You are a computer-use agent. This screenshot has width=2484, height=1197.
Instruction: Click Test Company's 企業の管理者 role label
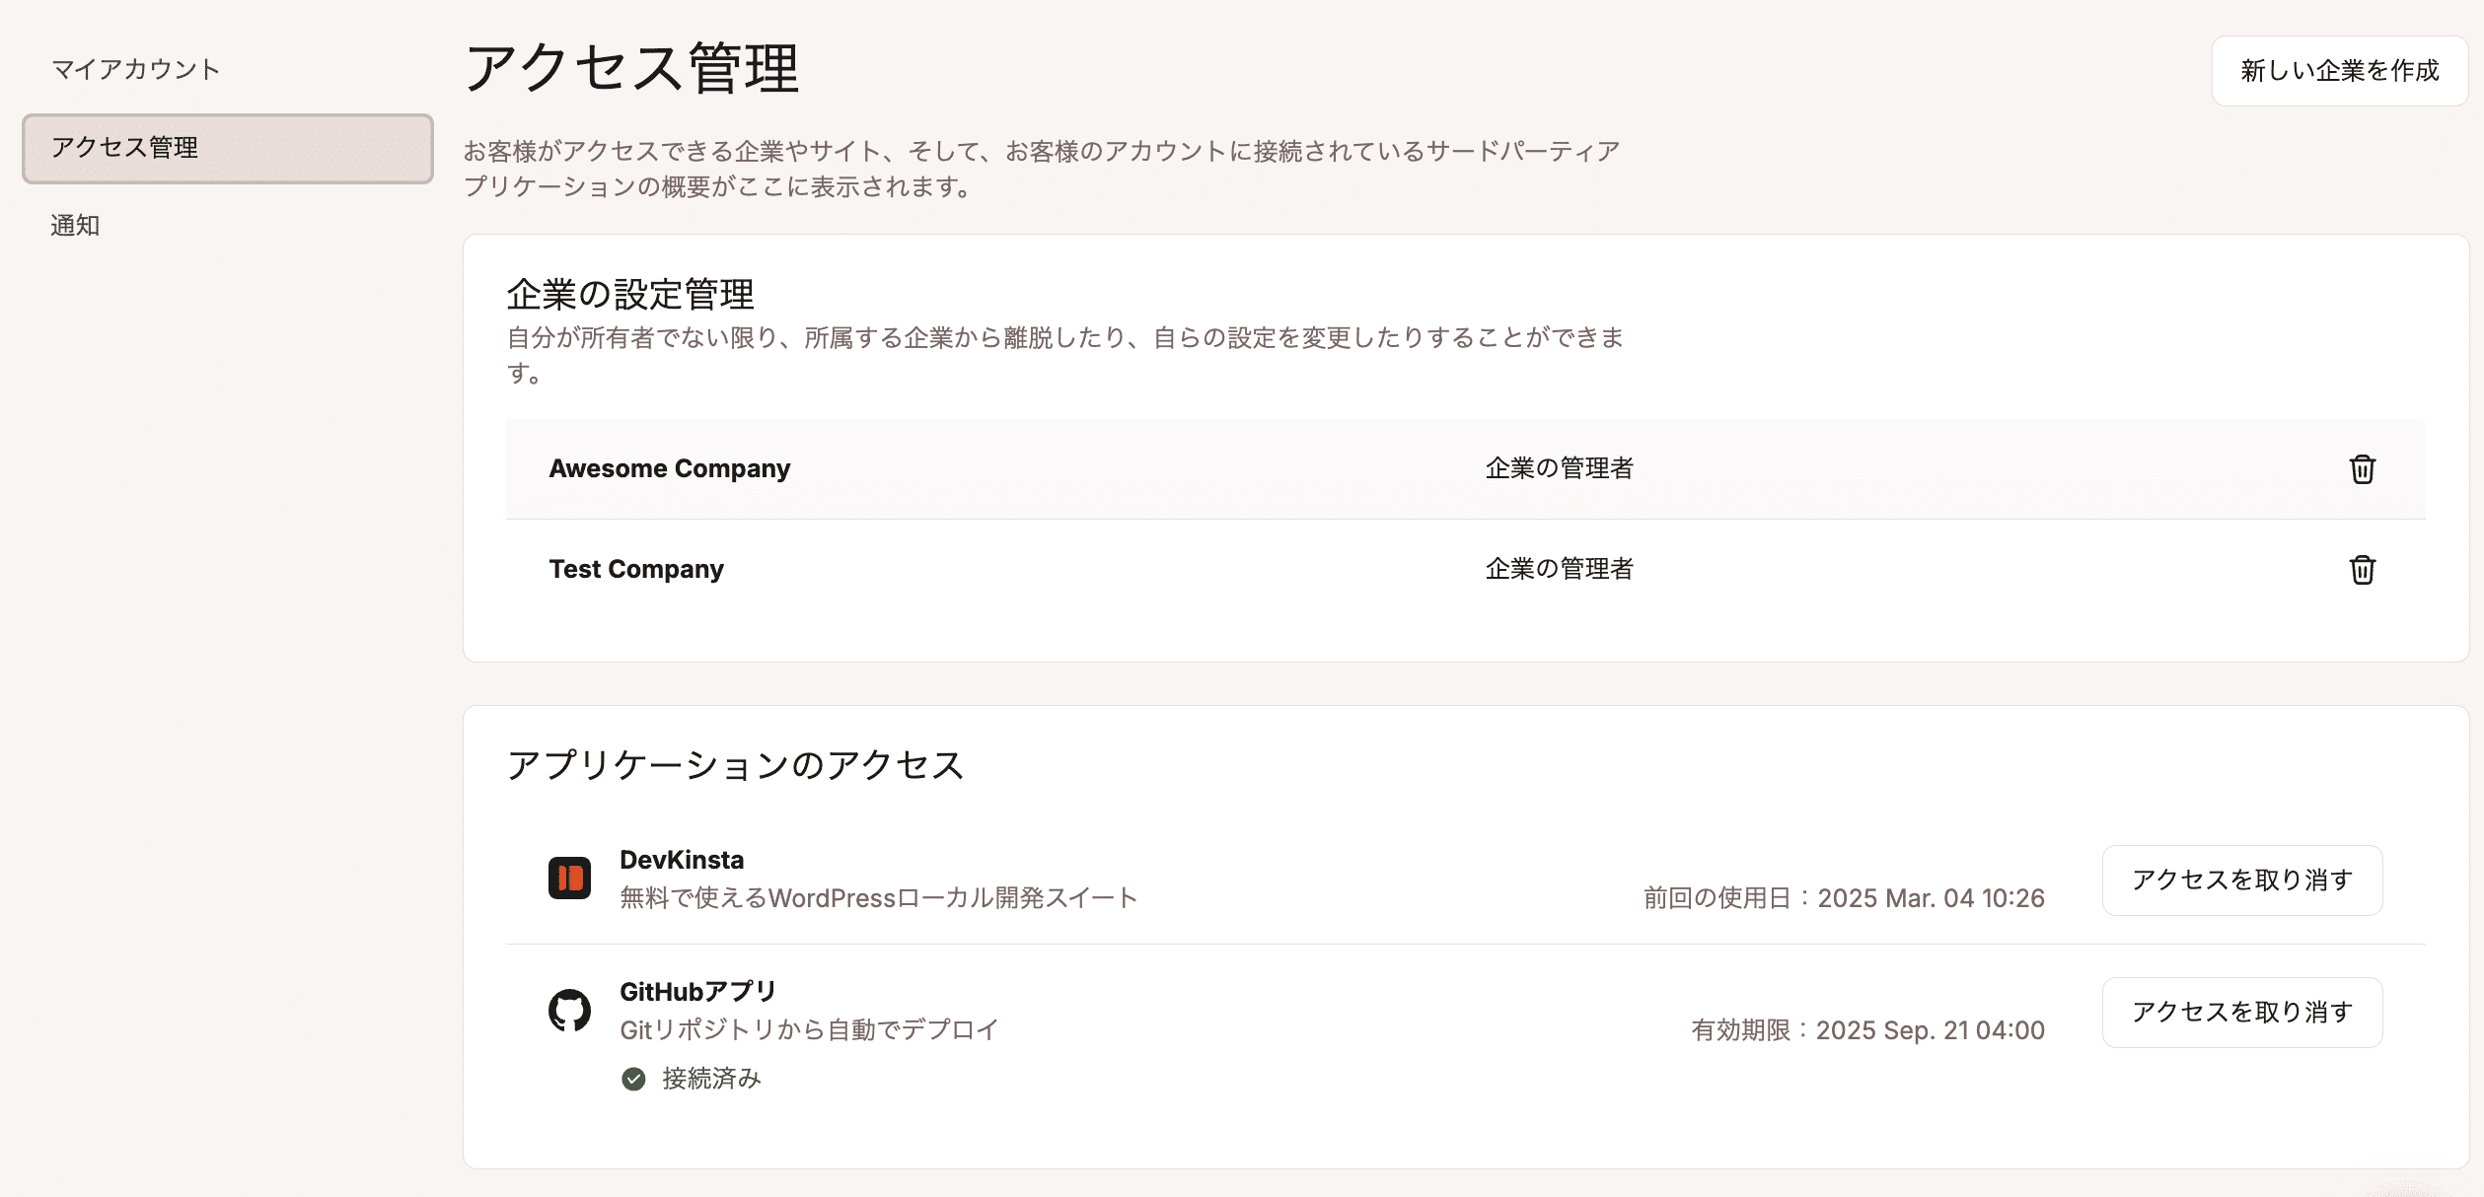click(x=1559, y=570)
